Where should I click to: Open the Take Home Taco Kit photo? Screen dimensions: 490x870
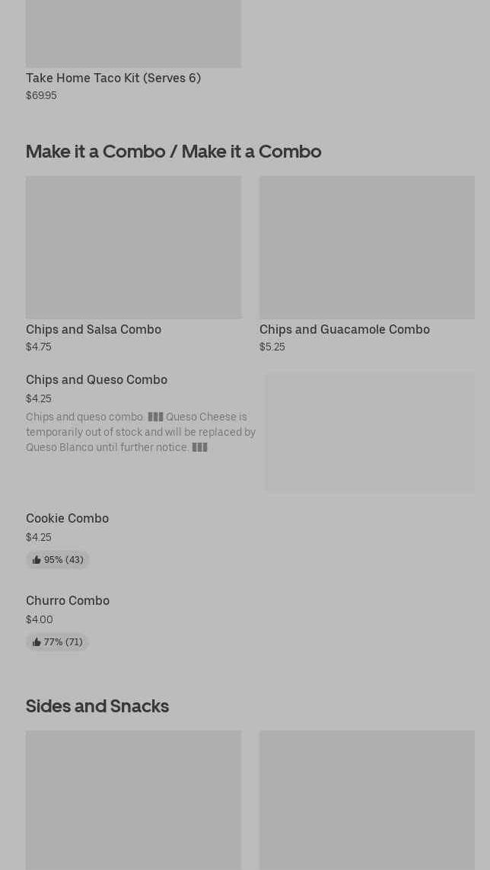(133, 34)
